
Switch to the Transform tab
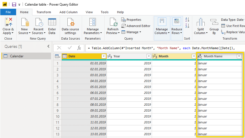pos(44,12)
